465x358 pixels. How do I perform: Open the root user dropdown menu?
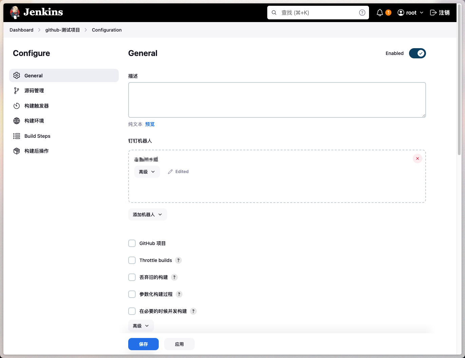pos(410,13)
